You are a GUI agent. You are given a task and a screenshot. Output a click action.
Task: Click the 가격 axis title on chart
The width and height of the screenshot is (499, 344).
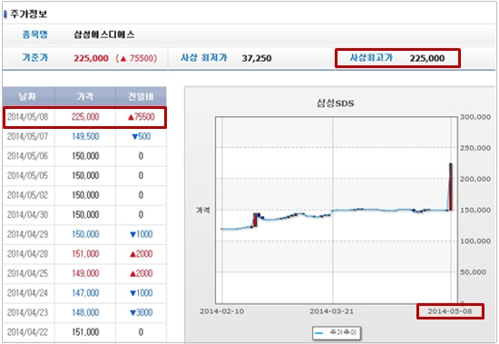tap(203, 211)
